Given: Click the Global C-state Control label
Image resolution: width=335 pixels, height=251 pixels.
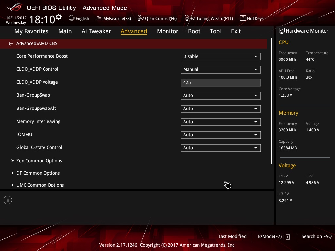Looking at the screenshot, I should [x=39, y=147].
